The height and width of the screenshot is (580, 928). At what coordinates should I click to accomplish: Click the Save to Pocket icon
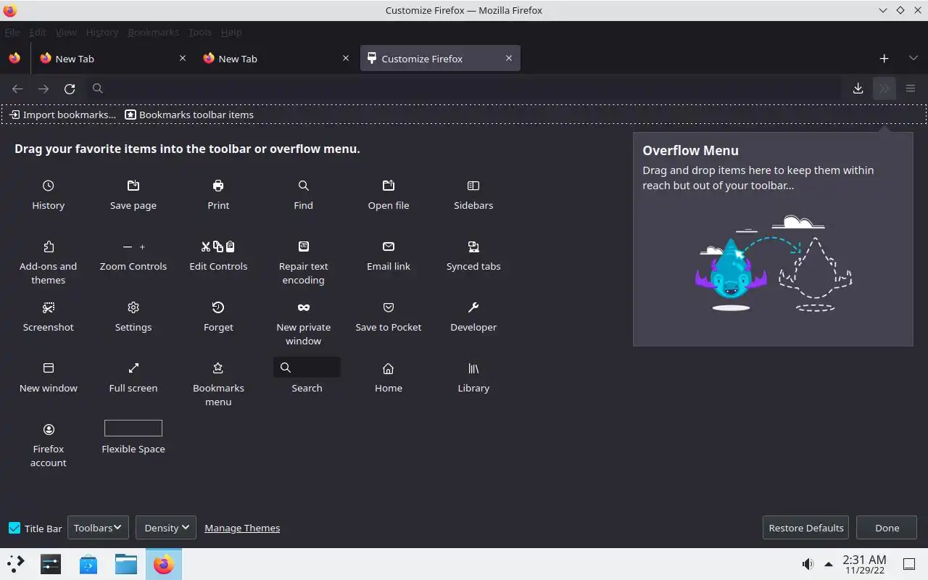(x=389, y=307)
